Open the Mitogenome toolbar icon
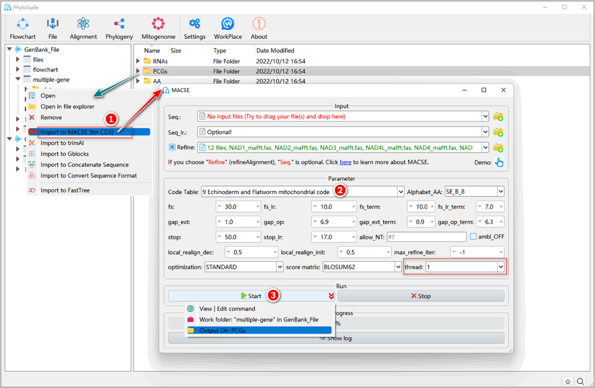The height and width of the screenshot is (388, 595). [x=158, y=24]
